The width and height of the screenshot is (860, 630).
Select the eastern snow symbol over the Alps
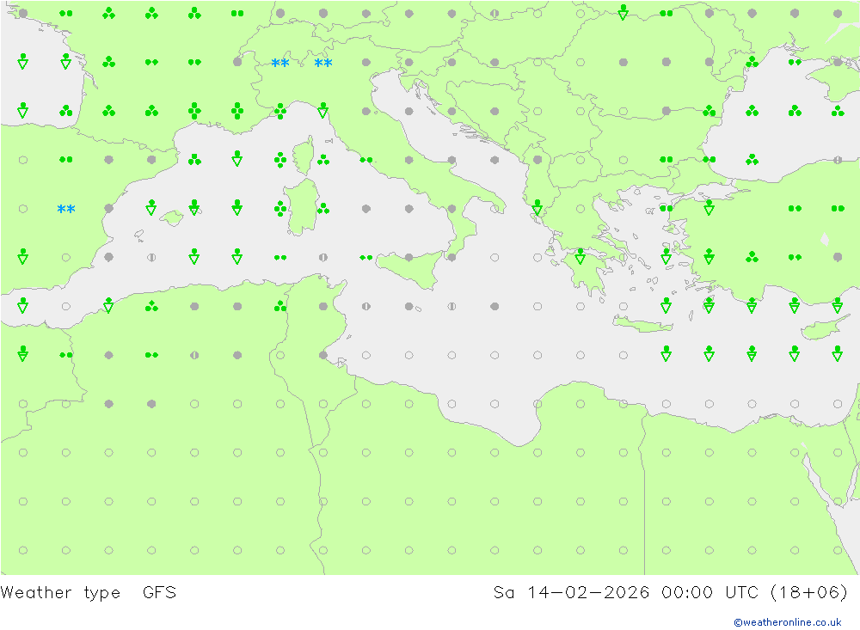click(x=323, y=63)
